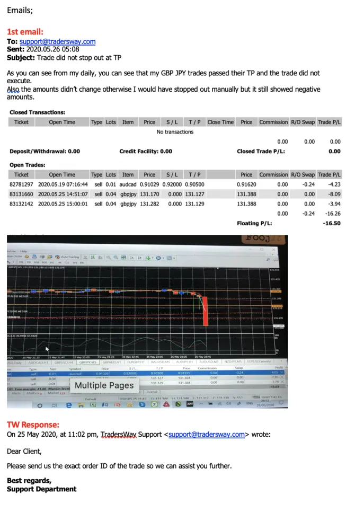Click the zoom in magnifier icon
355x530 pixels.
tap(108, 257)
